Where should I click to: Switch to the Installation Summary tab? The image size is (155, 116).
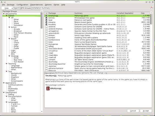click(41, 8)
